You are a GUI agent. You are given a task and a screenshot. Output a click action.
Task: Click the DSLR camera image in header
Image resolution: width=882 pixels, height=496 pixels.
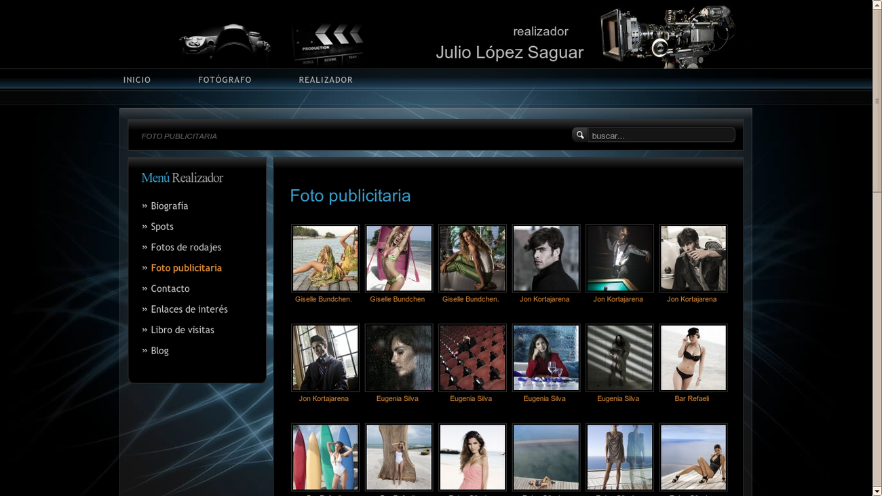(x=226, y=44)
